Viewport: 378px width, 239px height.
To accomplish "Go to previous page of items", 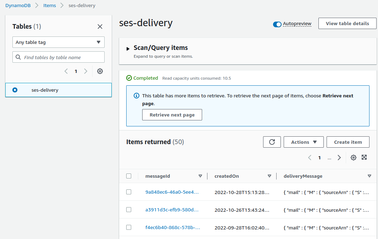I will point(310,158).
